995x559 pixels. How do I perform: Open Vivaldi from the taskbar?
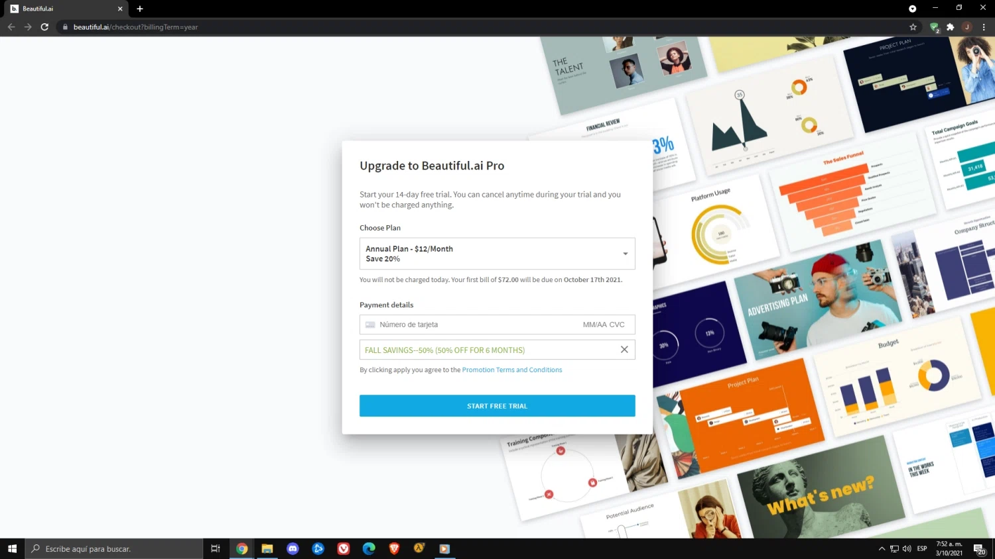344,548
